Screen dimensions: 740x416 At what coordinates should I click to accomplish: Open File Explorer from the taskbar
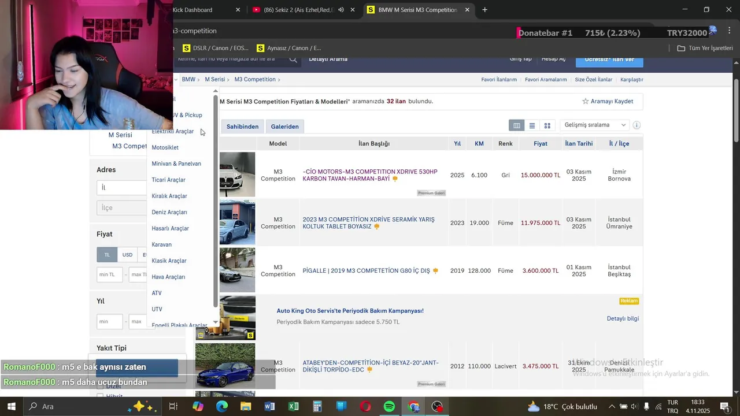click(x=246, y=407)
